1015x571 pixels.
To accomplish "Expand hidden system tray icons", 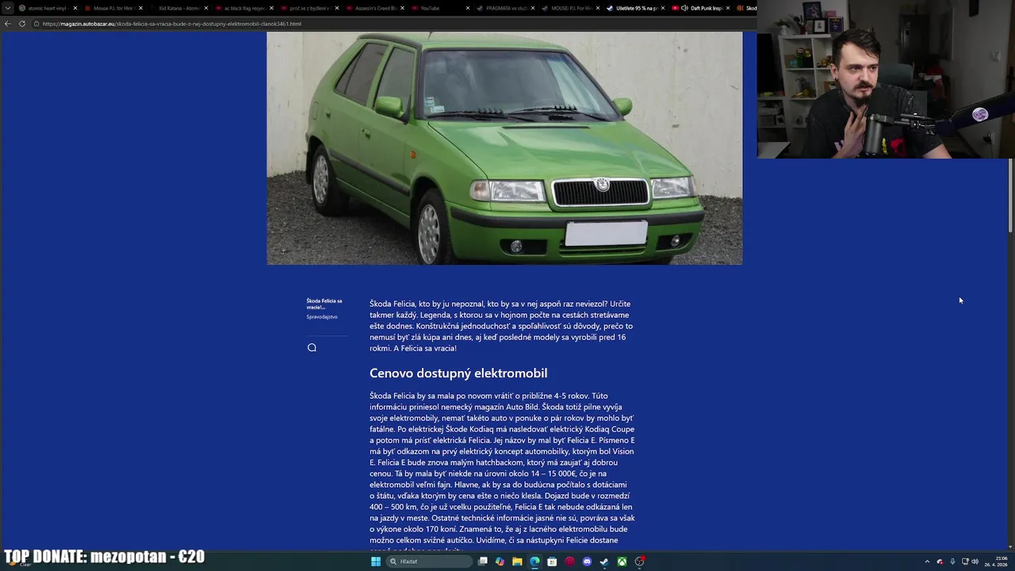I will (x=927, y=561).
